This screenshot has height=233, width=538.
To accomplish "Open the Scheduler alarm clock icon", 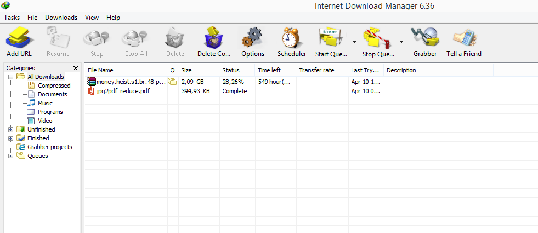I will pyautogui.click(x=291, y=38).
